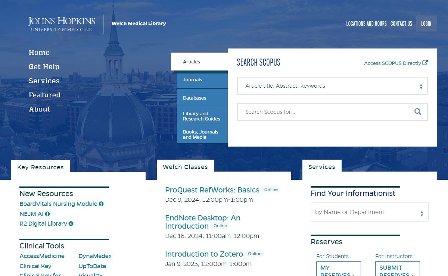Image resolution: width=448 pixels, height=276 pixels.
Task: Click the Online badge beside Introduction to Zotero
Action: pos(255,254)
